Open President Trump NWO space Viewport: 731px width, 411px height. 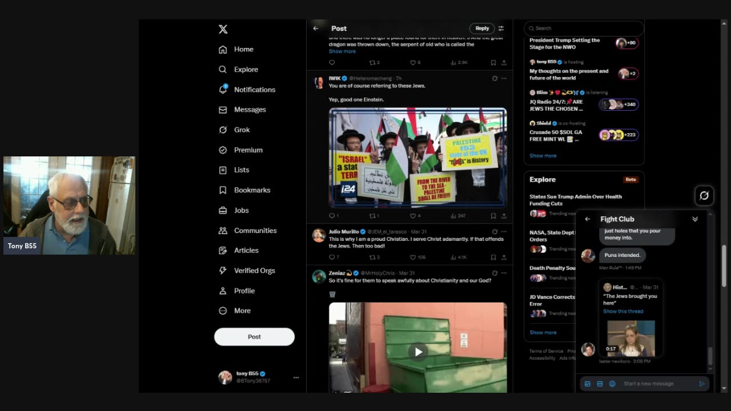pos(584,43)
